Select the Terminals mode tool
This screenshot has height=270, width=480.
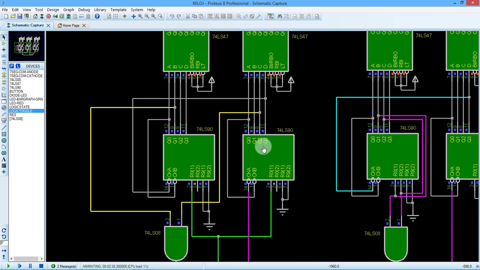click(x=4, y=82)
